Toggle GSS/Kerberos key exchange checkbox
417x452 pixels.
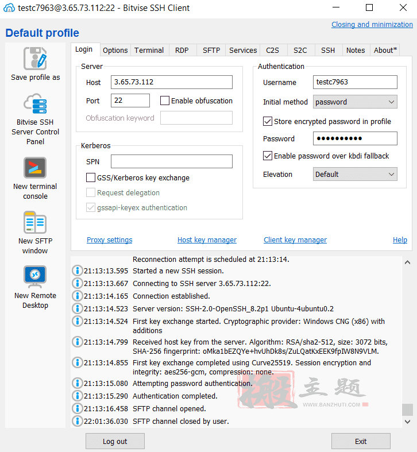click(91, 178)
